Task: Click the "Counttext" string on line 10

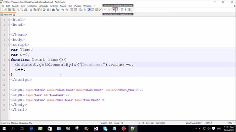Action: click(x=92, y=65)
